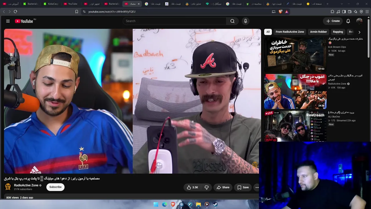The image size is (371, 209).
Task: Save the video to a playlist
Action: 243,188
